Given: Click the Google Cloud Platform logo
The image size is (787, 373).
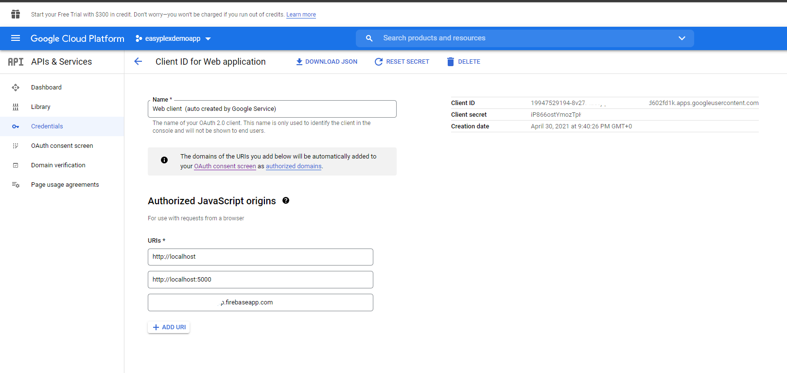Looking at the screenshot, I should tap(77, 38).
